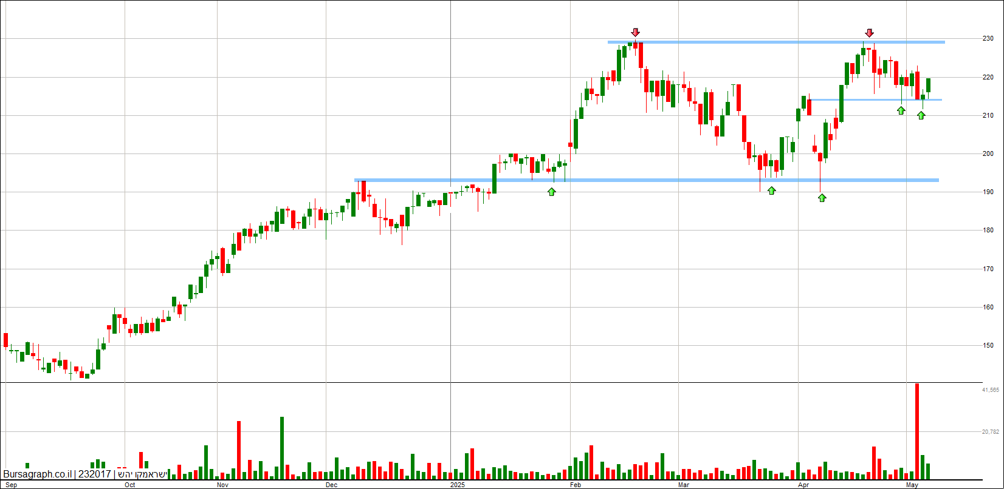Click the Feb date label

[576, 485]
